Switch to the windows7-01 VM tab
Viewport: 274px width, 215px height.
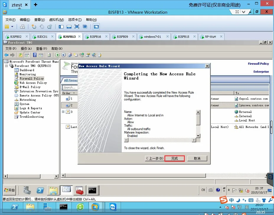(152, 37)
